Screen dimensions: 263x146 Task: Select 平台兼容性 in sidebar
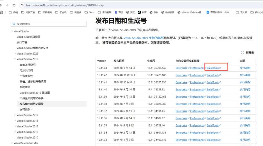26,76
